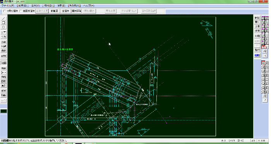271x144 pixels.
Task: Click the 開く open file button
Action: 257,22
